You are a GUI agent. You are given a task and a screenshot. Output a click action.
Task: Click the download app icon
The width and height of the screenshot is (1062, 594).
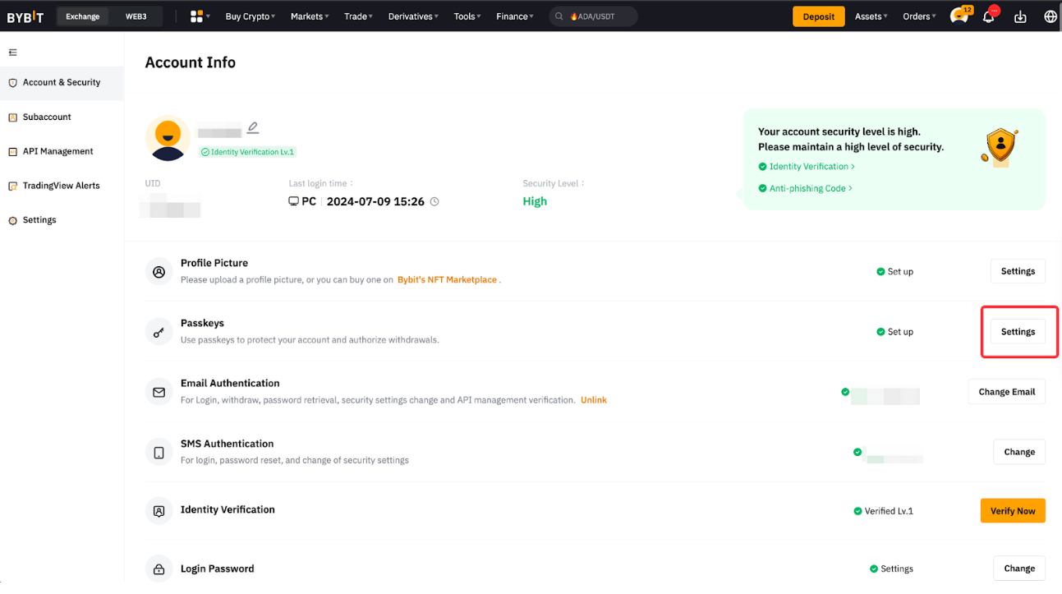point(1020,16)
